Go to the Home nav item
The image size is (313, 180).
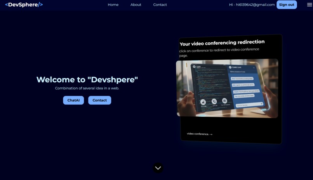(x=113, y=5)
